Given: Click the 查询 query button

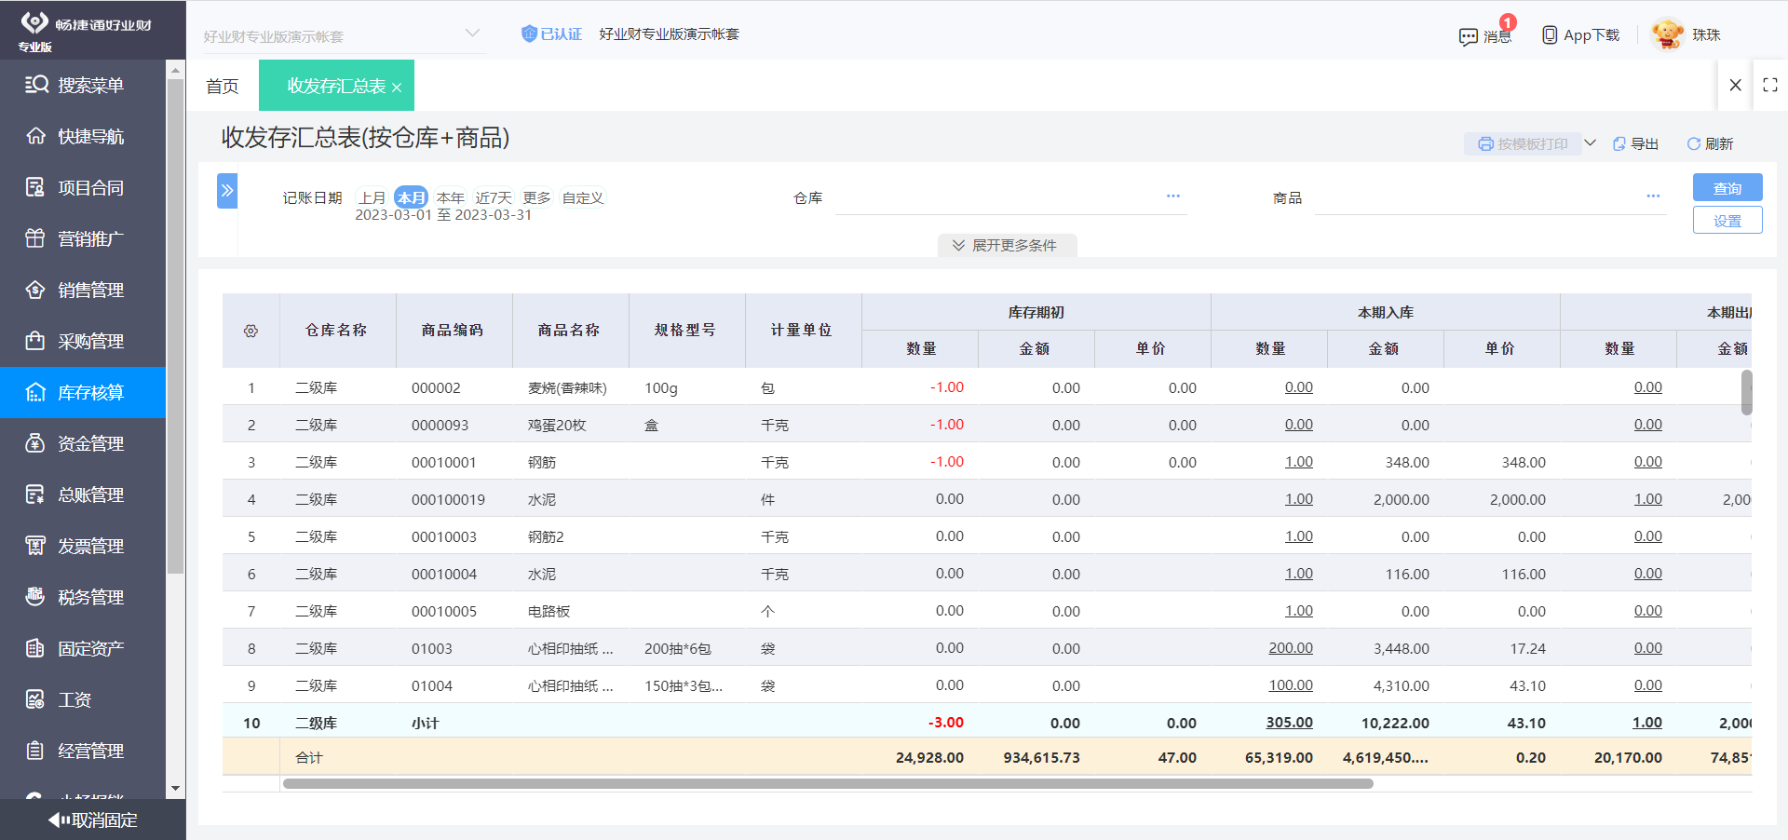Looking at the screenshot, I should 1727,187.
